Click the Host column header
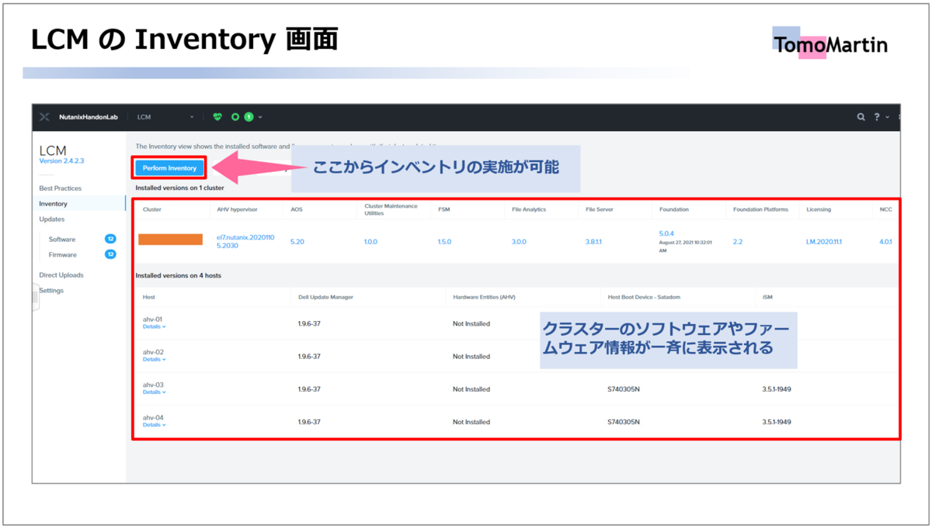932x528 pixels. click(149, 297)
